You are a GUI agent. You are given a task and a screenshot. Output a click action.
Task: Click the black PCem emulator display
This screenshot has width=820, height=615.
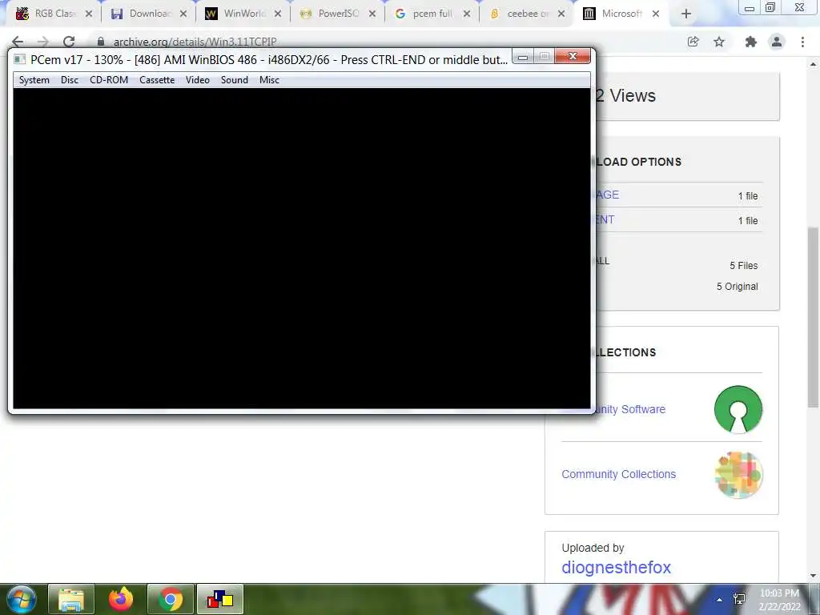pyautogui.click(x=302, y=248)
